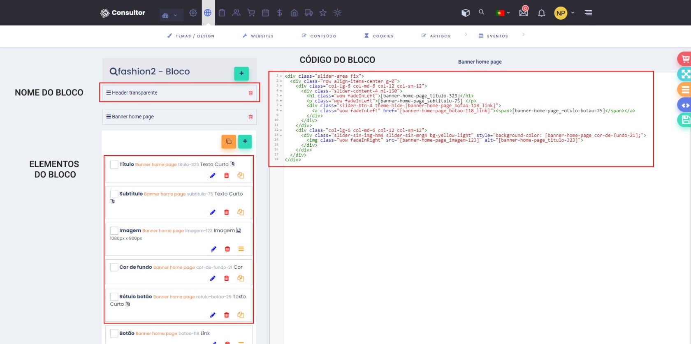Image resolution: width=691 pixels, height=344 pixels.
Task: Check the Rótulo botão element checkbox
Action: (x=114, y=296)
